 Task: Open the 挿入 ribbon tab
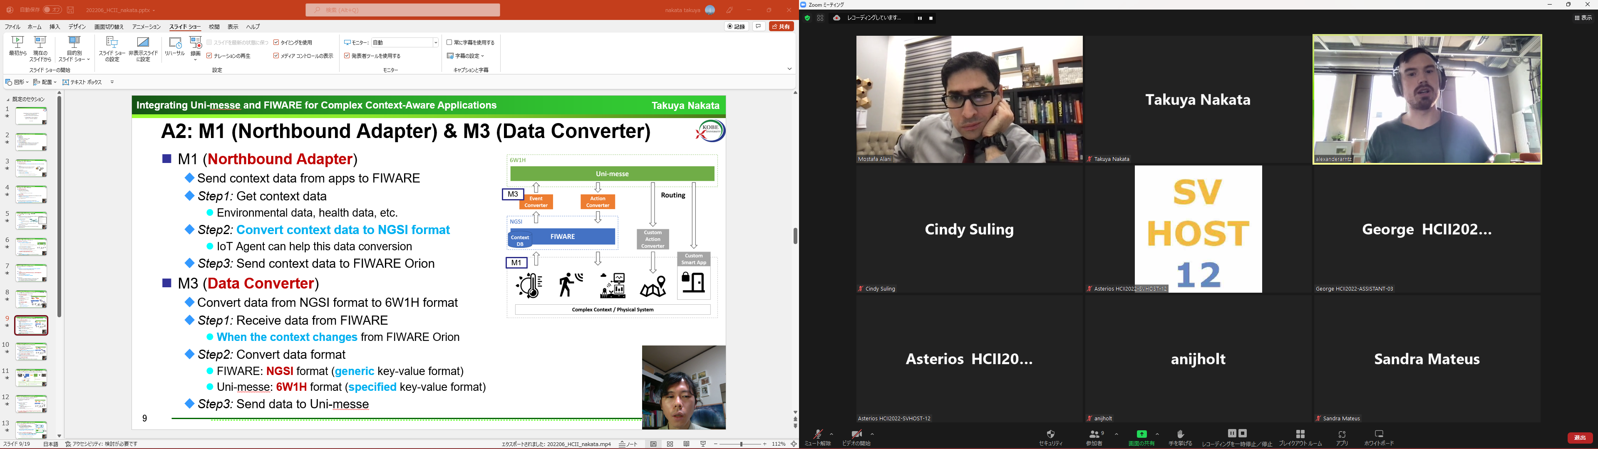55,27
